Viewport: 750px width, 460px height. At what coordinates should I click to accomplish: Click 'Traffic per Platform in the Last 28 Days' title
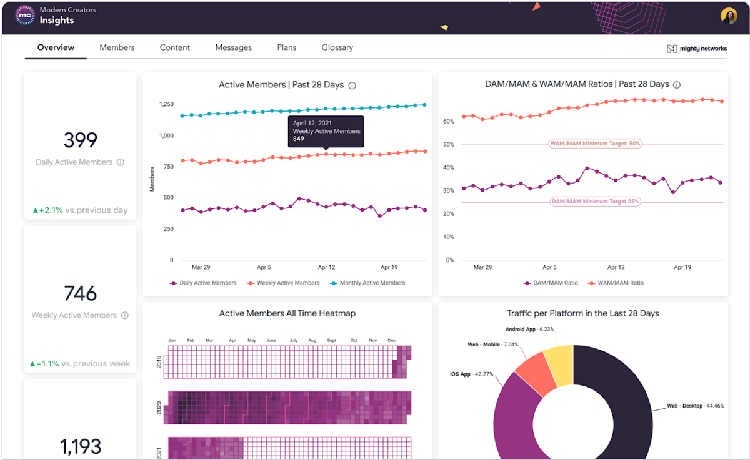click(583, 314)
